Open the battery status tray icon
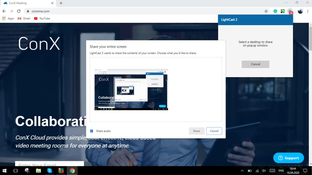 tap(250, 171)
